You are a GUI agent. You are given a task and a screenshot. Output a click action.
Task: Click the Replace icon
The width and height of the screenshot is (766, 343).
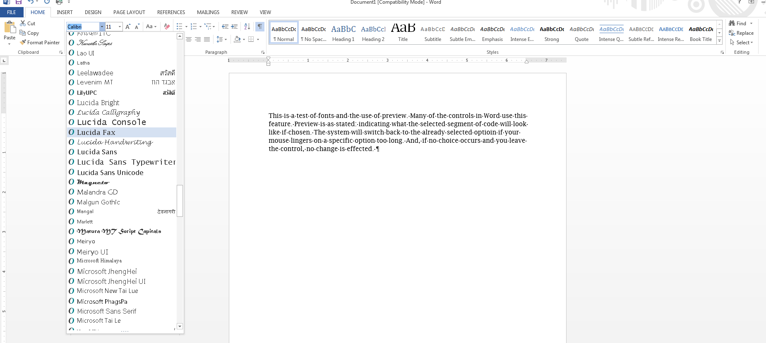pyautogui.click(x=732, y=33)
